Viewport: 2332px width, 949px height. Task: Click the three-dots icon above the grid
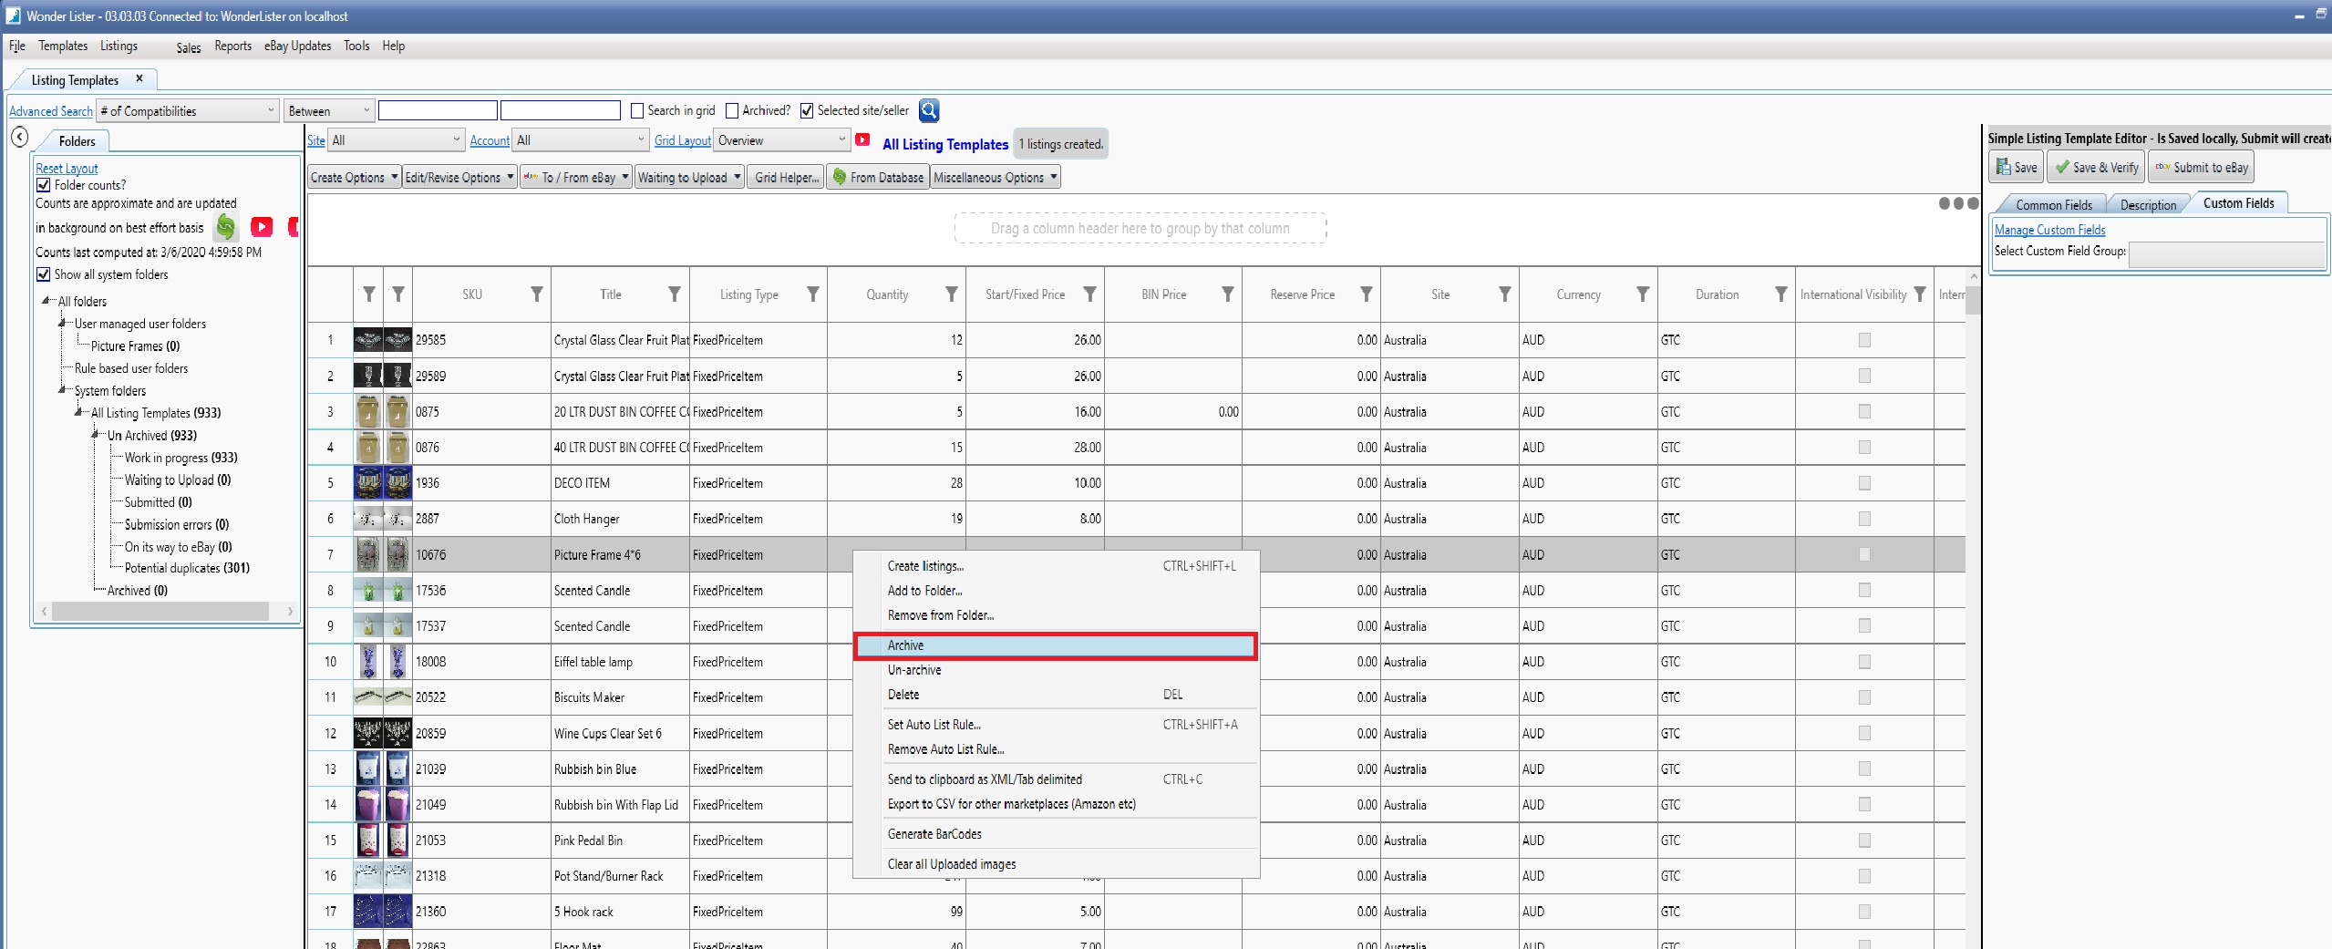click(x=1958, y=203)
